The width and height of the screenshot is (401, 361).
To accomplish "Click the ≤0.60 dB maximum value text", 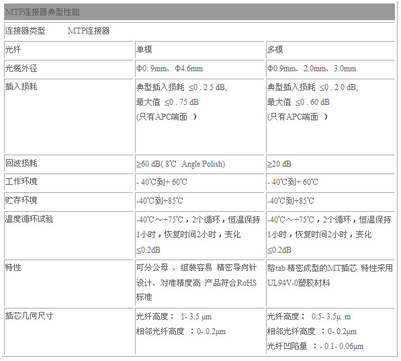I will [x=312, y=102].
